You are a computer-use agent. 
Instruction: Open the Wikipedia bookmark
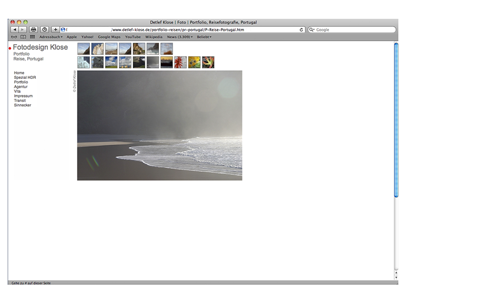coord(153,37)
